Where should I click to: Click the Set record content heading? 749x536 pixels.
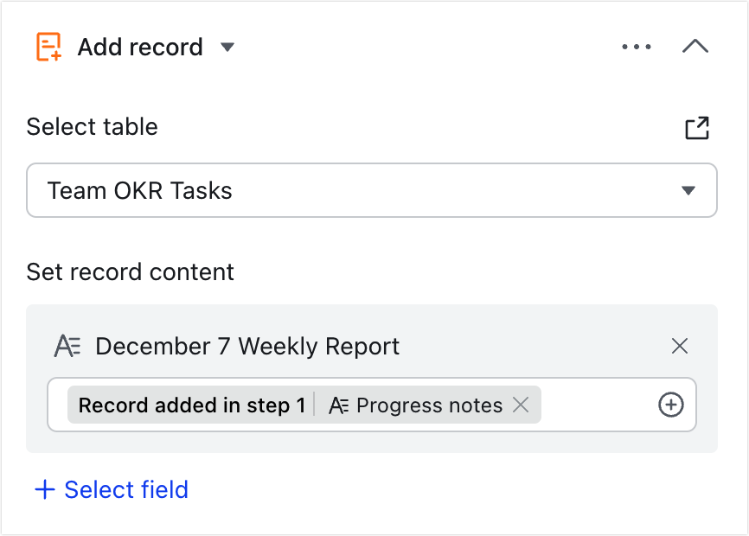pos(130,272)
